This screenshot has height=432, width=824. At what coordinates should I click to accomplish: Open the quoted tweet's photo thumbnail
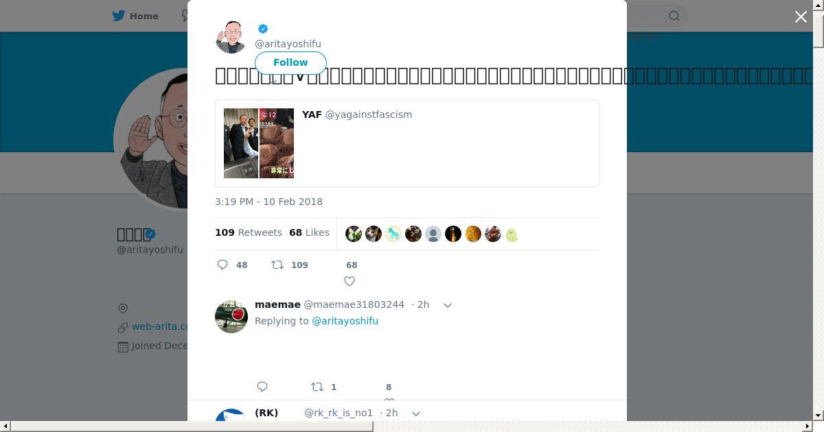point(259,143)
